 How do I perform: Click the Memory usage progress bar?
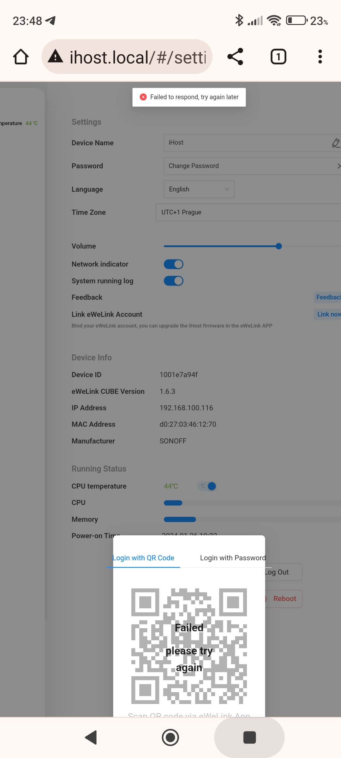coord(252,519)
